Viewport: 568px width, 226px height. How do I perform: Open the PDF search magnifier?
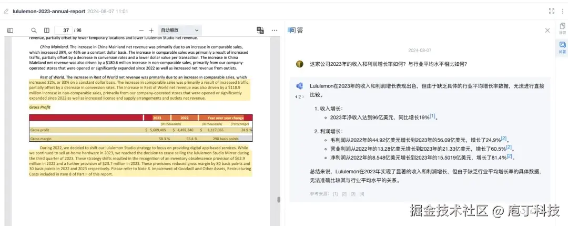(x=34, y=31)
